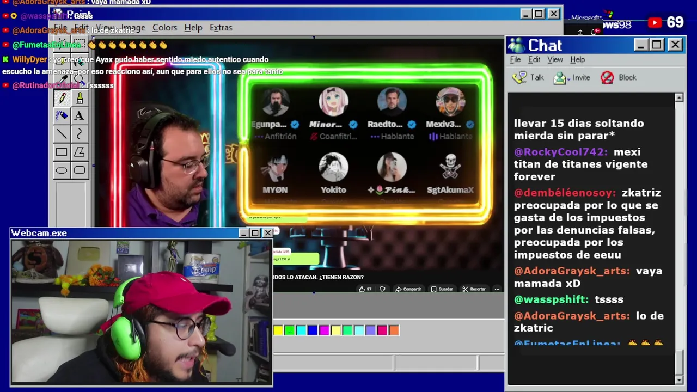
Task: Open the Edit menu in Chat window
Action: (534, 59)
